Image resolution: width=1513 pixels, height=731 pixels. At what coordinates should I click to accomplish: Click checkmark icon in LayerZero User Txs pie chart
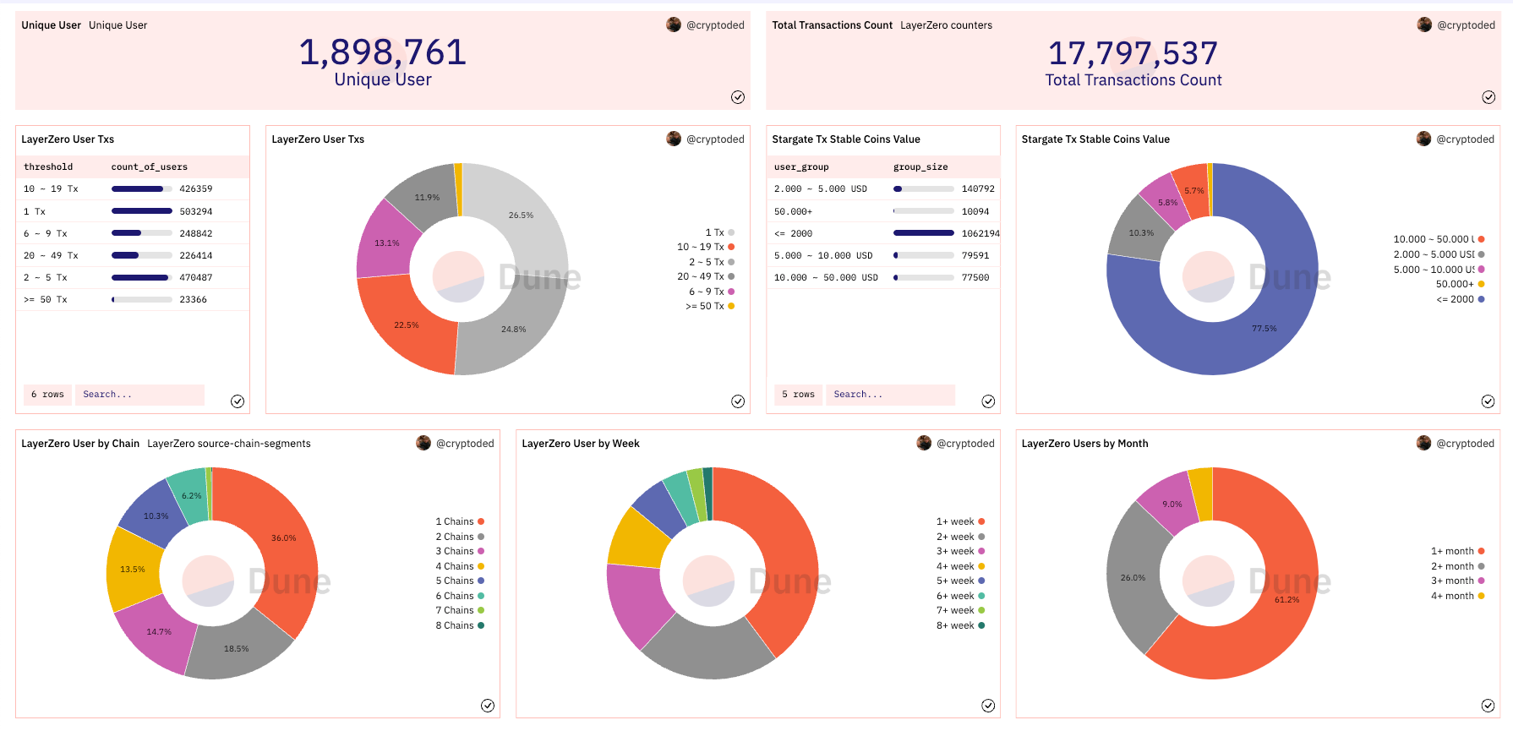click(738, 401)
